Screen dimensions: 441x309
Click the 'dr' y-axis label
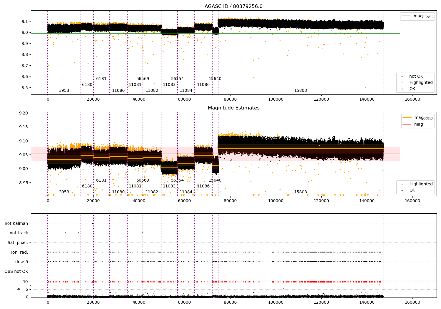(x=19, y=289)
